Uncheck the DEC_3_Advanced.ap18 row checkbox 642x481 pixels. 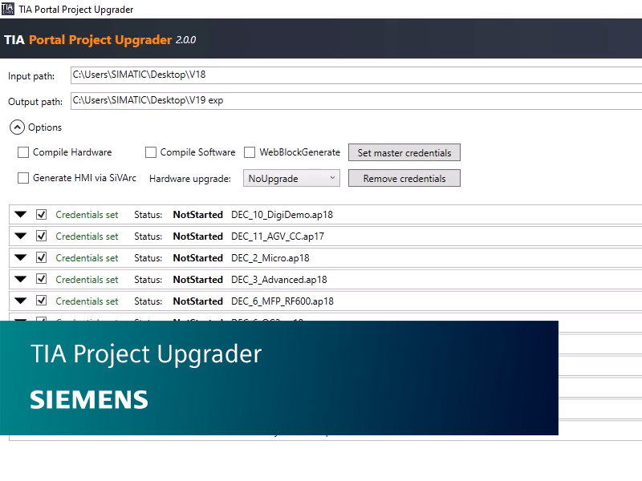click(x=41, y=279)
